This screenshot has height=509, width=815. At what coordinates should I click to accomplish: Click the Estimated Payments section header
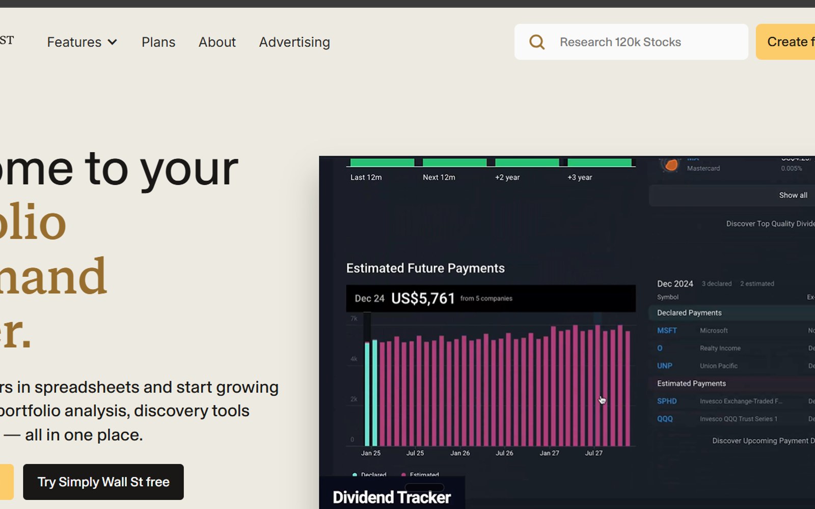[x=691, y=383]
